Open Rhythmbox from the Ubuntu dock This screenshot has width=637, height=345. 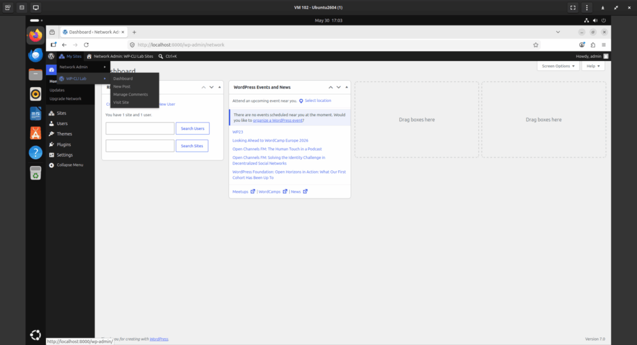click(x=35, y=94)
